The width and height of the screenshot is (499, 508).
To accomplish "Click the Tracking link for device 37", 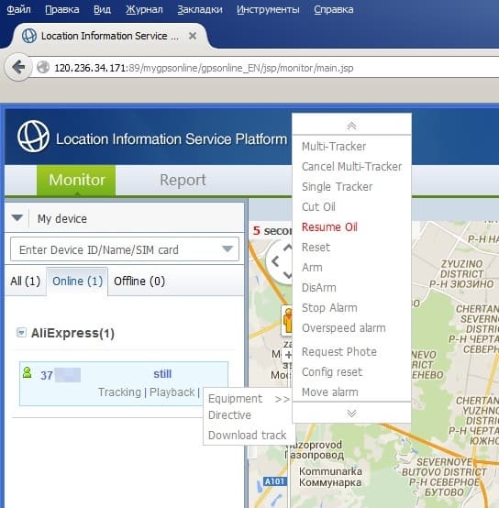I will 119,392.
